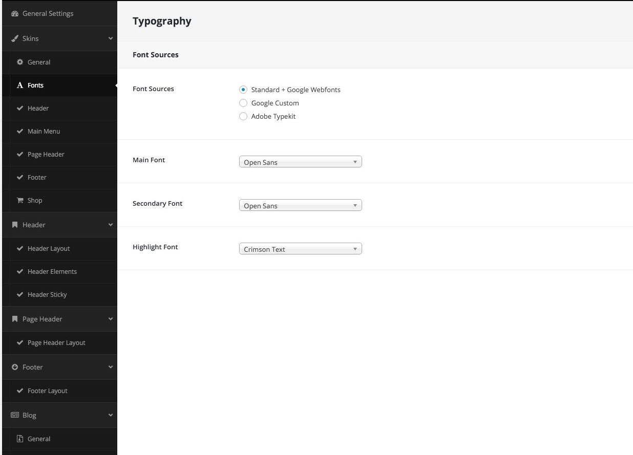Open the Main Font dropdown
This screenshot has width=633, height=455.
coord(300,162)
